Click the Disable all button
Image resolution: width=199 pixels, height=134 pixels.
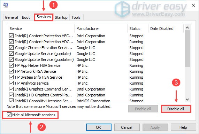pyautogui.click(x=176, y=109)
